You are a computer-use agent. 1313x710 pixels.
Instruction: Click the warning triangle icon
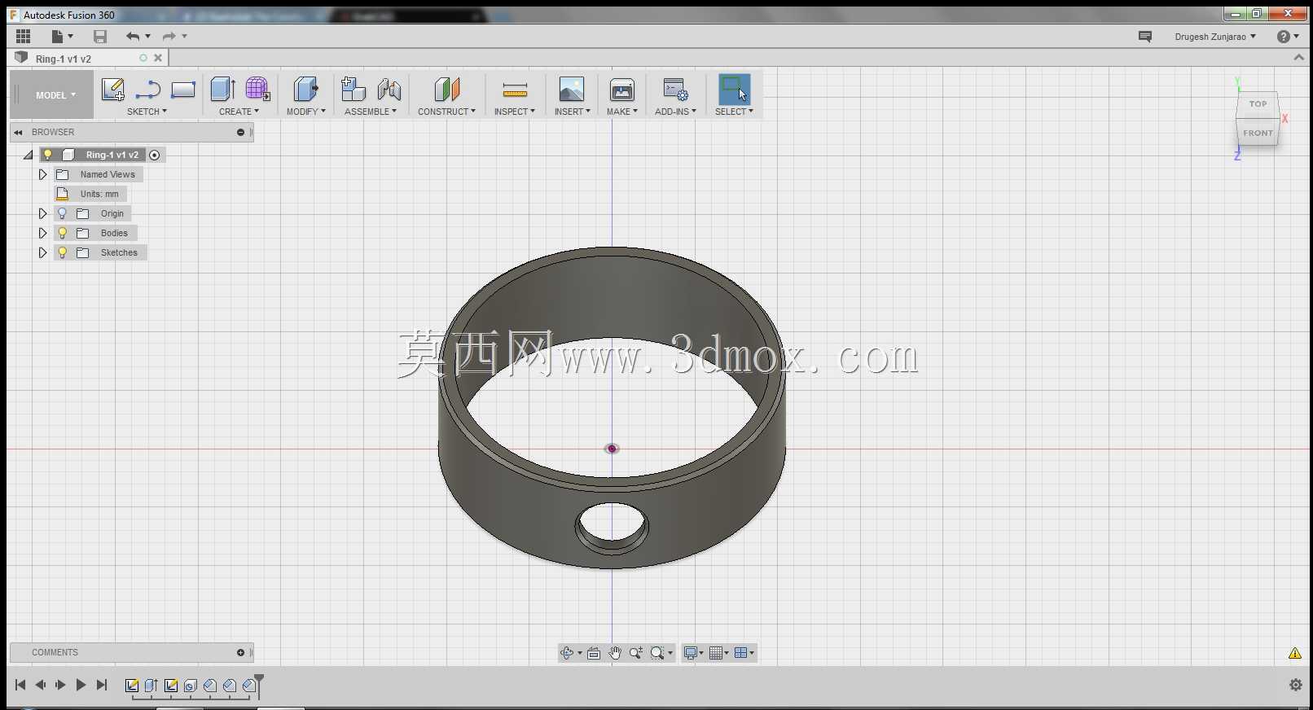tap(1294, 653)
